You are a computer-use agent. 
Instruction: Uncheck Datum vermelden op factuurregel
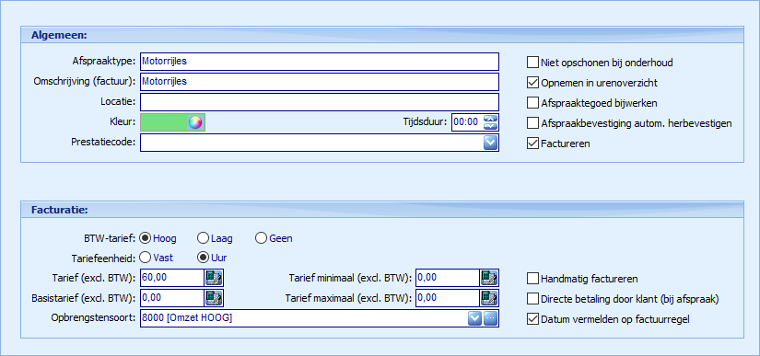click(x=532, y=319)
